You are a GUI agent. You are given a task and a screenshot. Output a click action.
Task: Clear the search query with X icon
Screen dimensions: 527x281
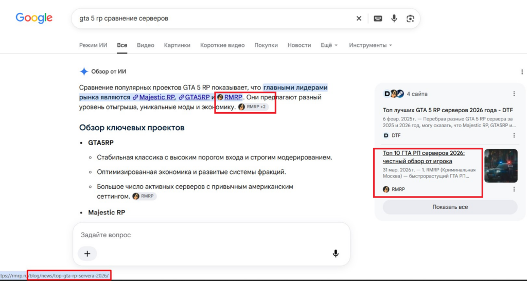click(x=359, y=19)
